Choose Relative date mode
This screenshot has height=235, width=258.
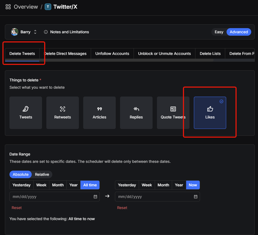42,174
